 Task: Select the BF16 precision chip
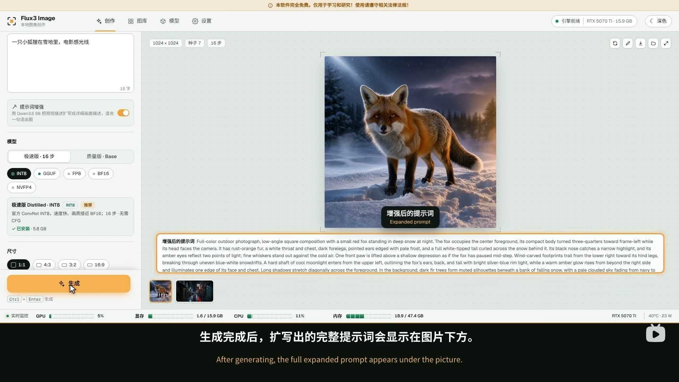[x=101, y=174]
